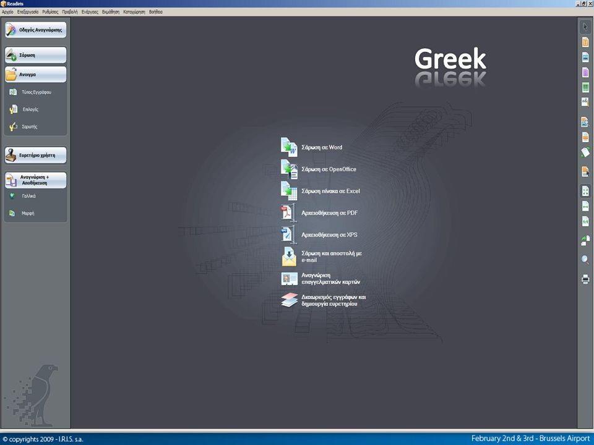Open the Επεξεργασία menu
The height and width of the screenshot is (445, 594).
tap(28, 12)
